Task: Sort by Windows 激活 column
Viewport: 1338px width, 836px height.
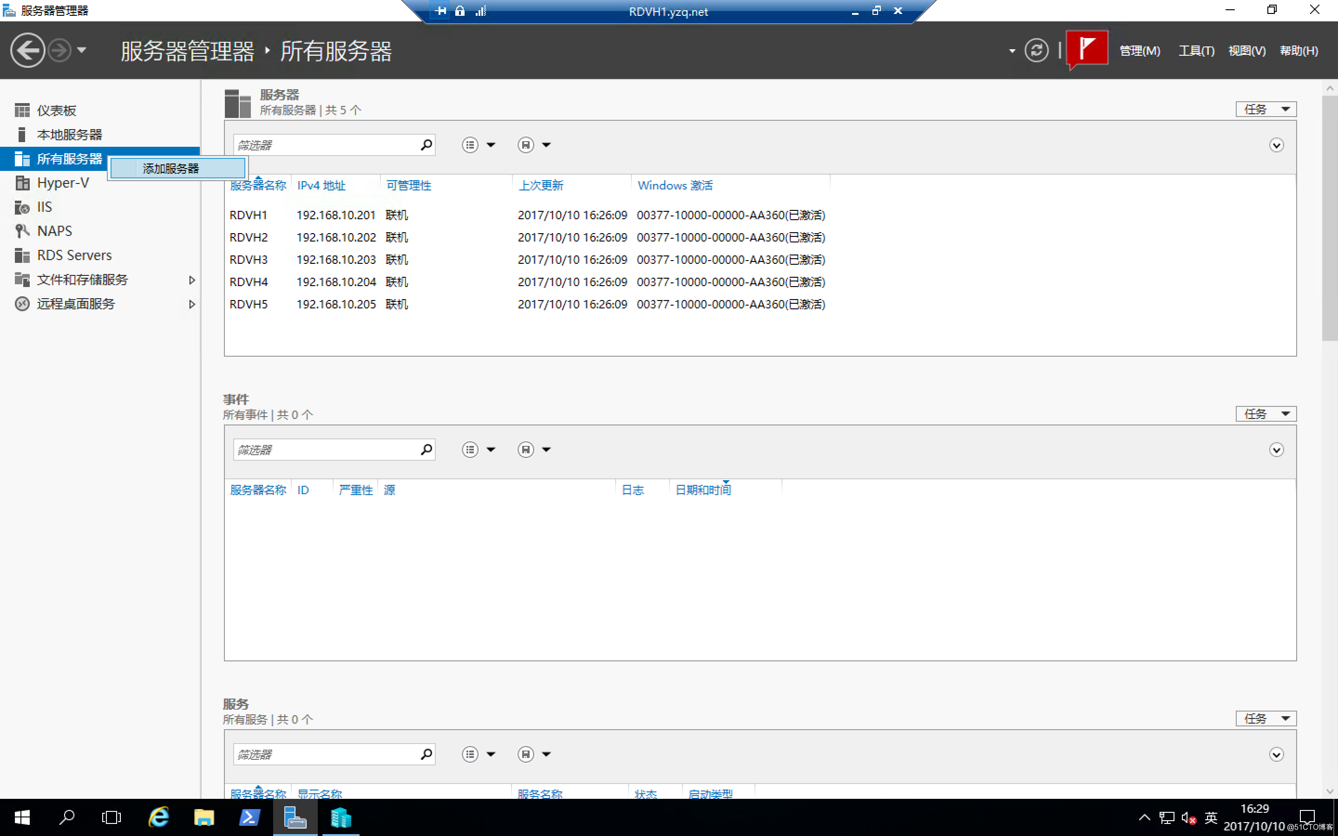Action: tap(675, 185)
